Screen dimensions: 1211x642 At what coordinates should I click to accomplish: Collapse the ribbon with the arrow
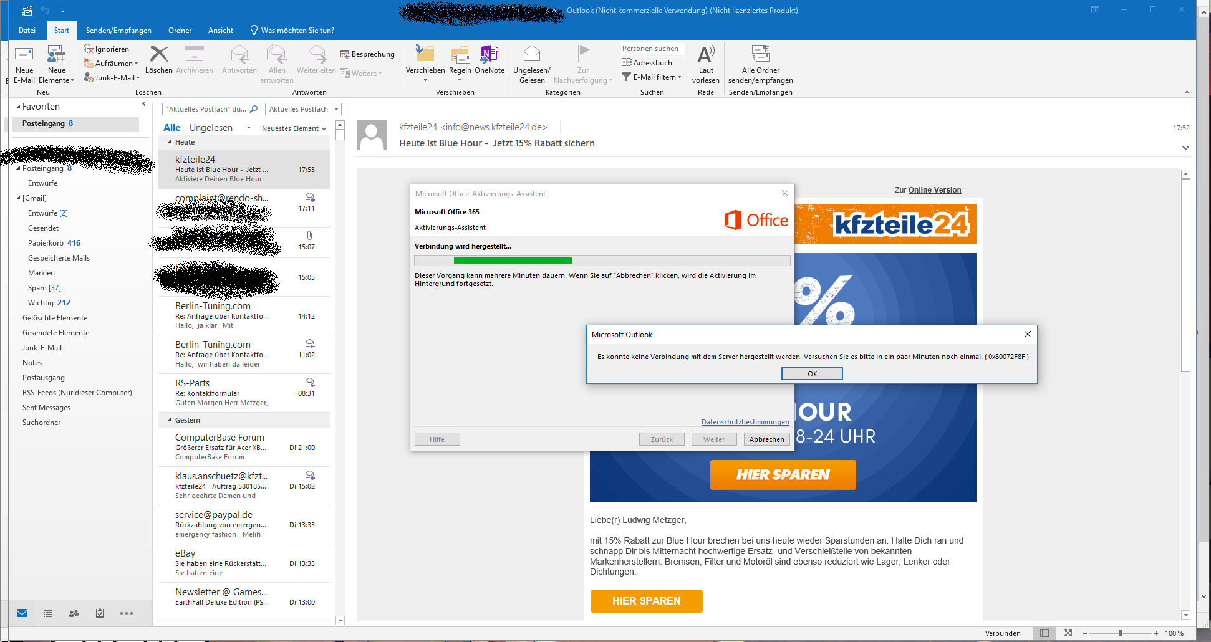coord(1187,92)
